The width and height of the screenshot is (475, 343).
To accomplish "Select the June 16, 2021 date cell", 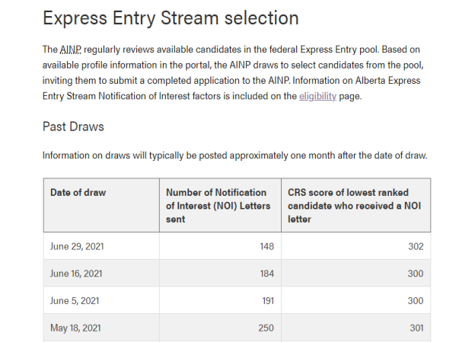I will coord(75,274).
